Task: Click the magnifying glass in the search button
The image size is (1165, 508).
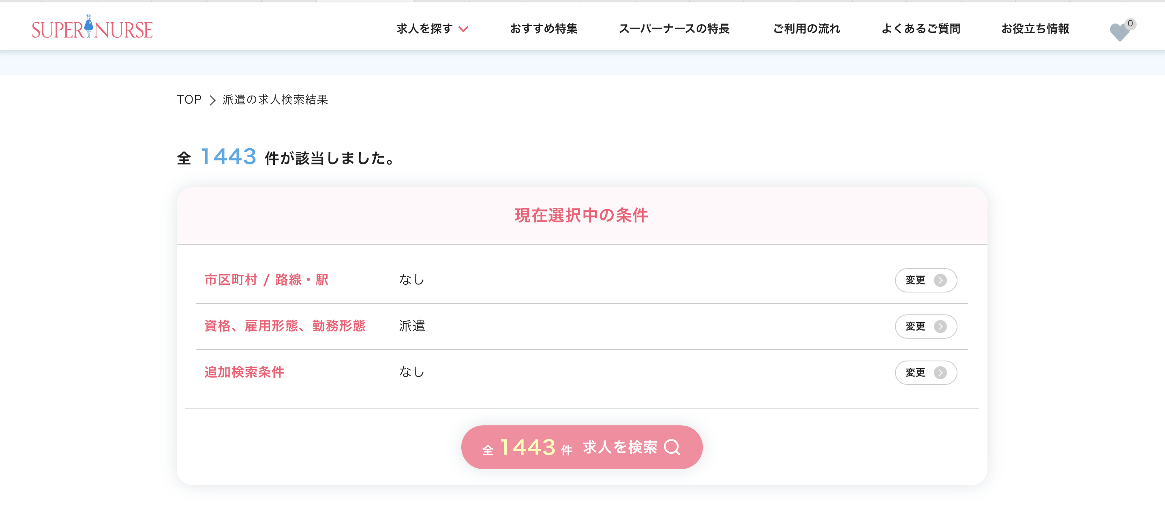Action: click(672, 447)
